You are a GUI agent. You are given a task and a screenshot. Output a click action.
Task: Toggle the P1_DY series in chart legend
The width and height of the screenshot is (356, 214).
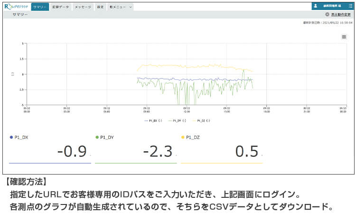click(177, 120)
